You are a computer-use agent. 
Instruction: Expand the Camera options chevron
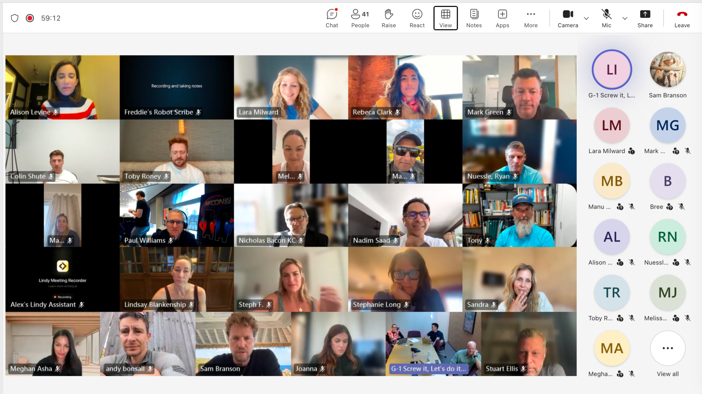[586, 18]
